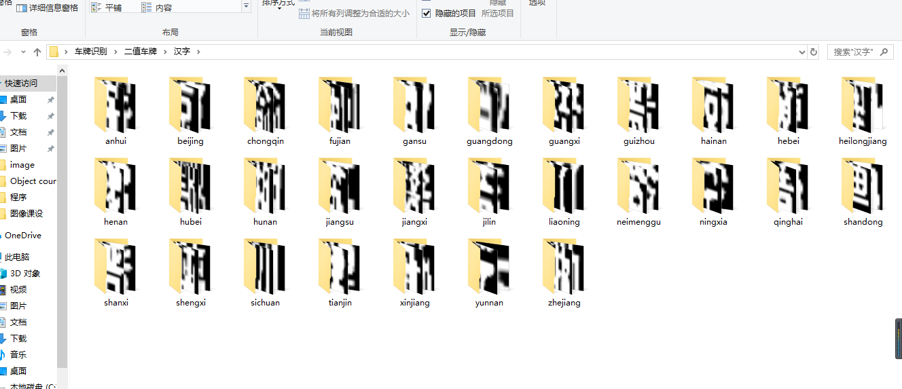Select the beijing folder icon
The height and width of the screenshot is (389, 902).
point(190,105)
